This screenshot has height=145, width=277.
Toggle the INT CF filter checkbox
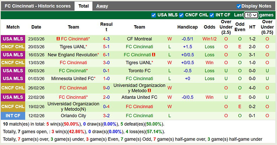212,15
